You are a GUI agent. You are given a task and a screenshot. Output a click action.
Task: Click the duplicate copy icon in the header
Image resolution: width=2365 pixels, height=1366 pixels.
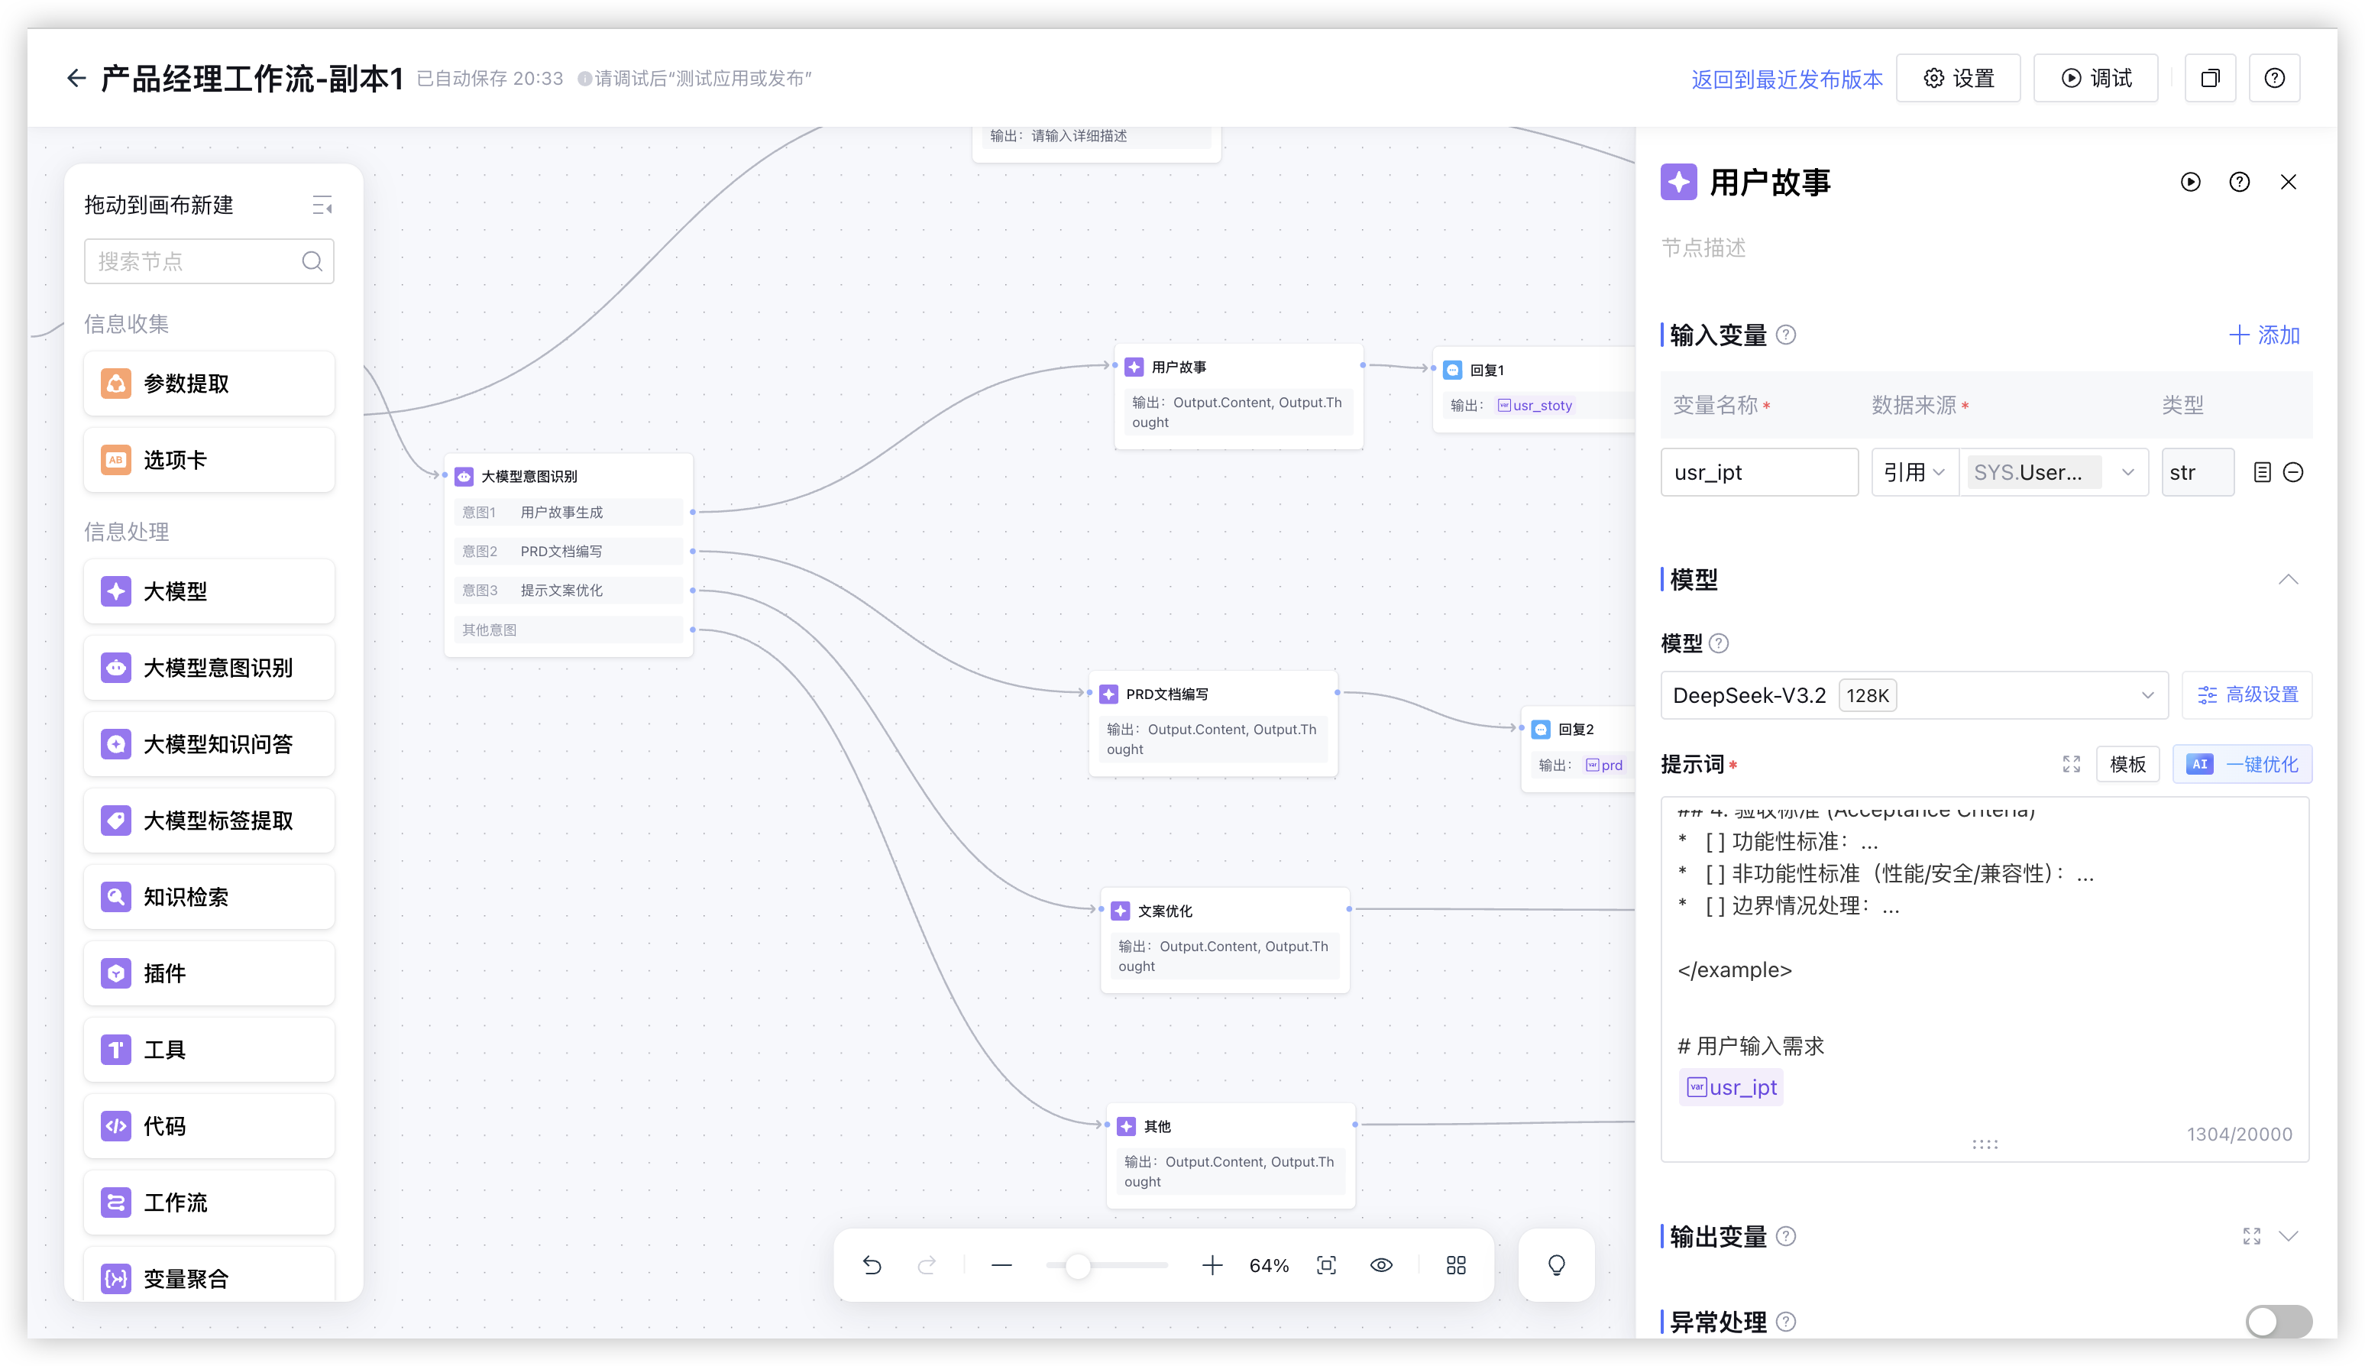(x=2210, y=78)
